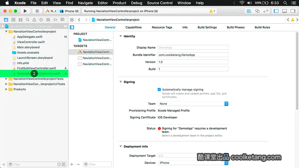Open the Find navigator magnifier icon
The height and width of the screenshot is (168, 299).
pyautogui.click(x=27, y=20)
